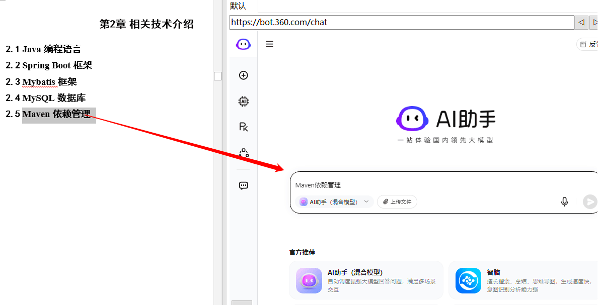This screenshot has height=305, width=600.
Task: Click the large AI助手 title logo
Action: coord(446,119)
